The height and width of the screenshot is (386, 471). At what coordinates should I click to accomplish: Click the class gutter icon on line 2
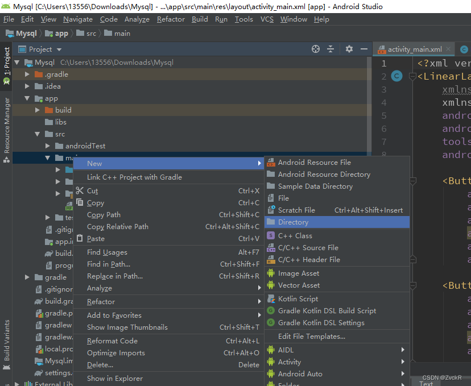pos(396,76)
